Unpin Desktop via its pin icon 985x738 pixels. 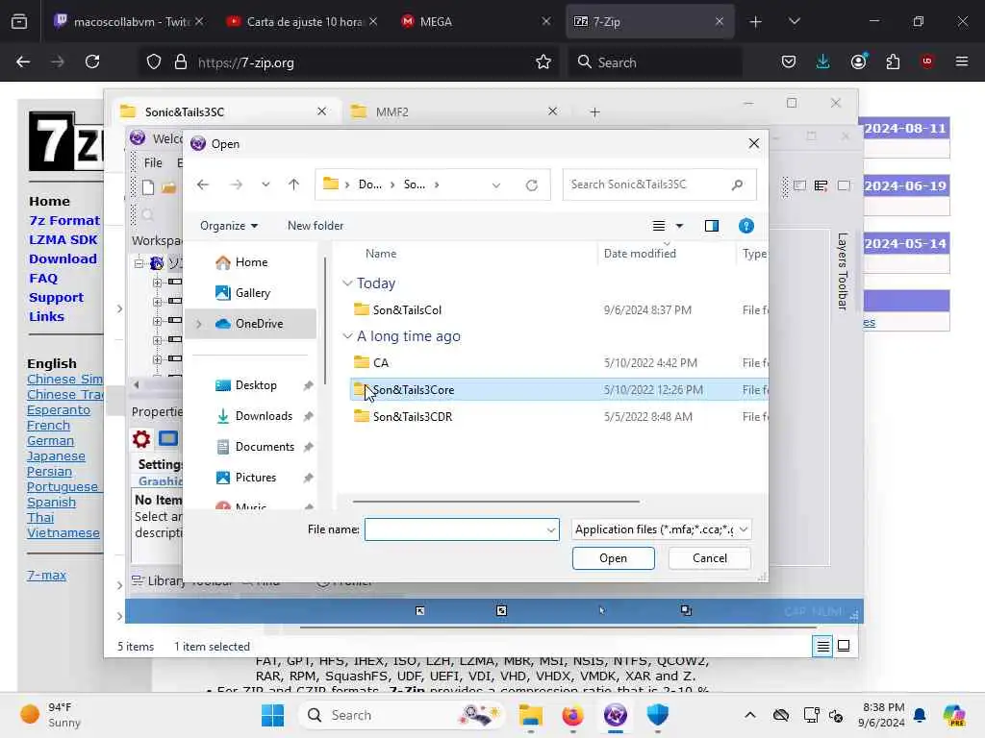(308, 386)
